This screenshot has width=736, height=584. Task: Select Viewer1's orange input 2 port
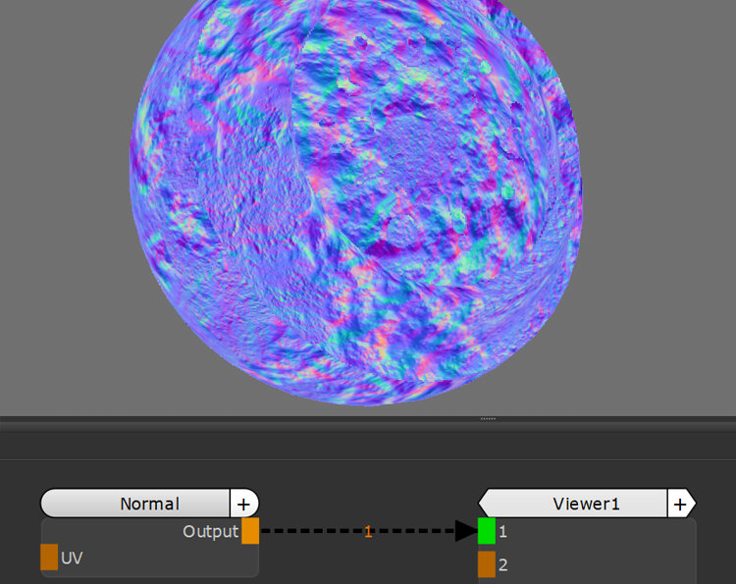(487, 564)
